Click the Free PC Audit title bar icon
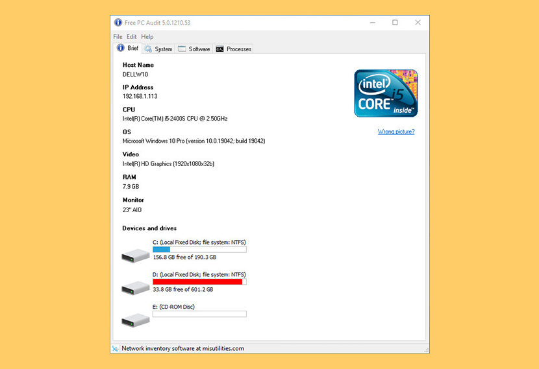The height and width of the screenshot is (369, 539). point(118,22)
